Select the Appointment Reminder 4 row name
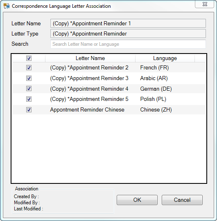Image resolution: width=217 pixels, height=221 pixels. [89, 89]
